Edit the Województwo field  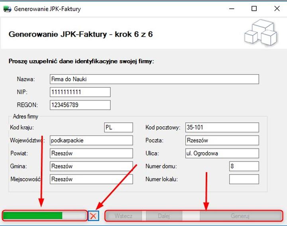click(91, 141)
